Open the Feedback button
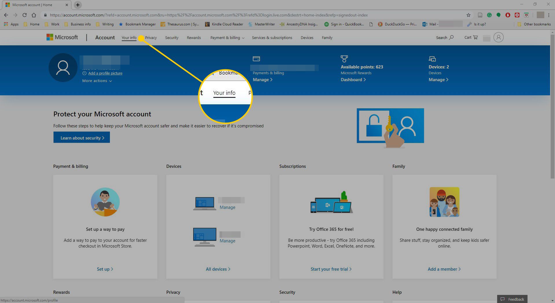This screenshot has width=555, height=303. pos(512,299)
